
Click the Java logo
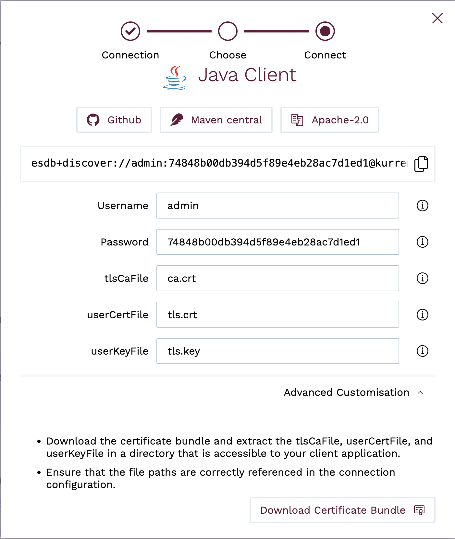[175, 78]
